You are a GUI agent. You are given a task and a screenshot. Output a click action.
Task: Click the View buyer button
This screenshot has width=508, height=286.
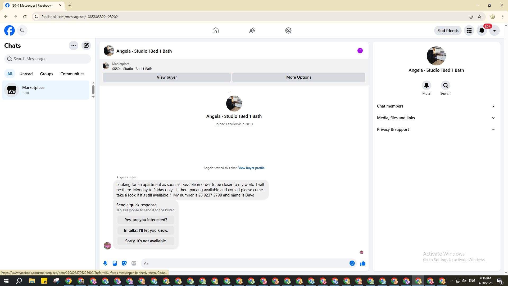coord(167,77)
